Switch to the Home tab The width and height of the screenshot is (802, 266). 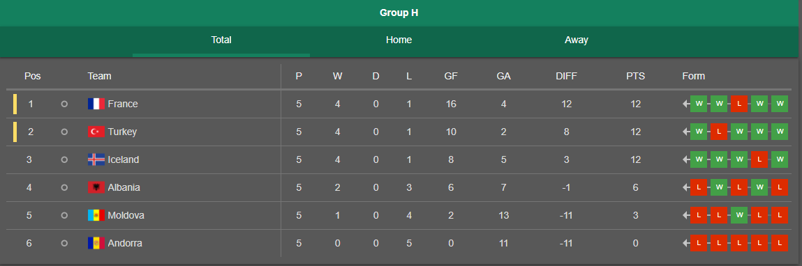[x=399, y=40]
